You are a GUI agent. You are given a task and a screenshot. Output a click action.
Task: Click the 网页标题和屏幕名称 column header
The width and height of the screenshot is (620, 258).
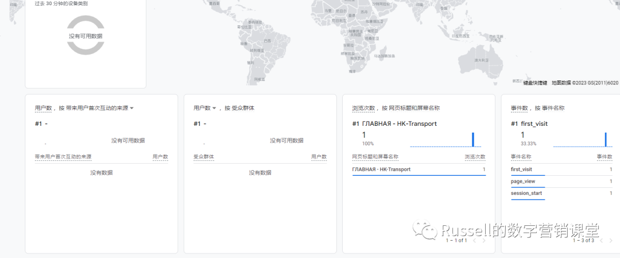point(375,157)
